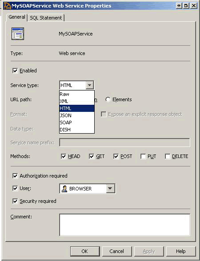Select the Elements radio button
The height and width of the screenshot is (261, 200).
[108, 99]
